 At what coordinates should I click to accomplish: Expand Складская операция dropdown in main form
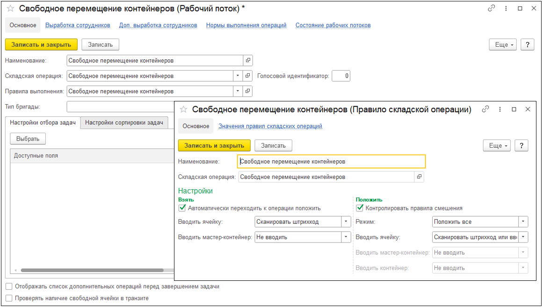[x=238, y=76]
